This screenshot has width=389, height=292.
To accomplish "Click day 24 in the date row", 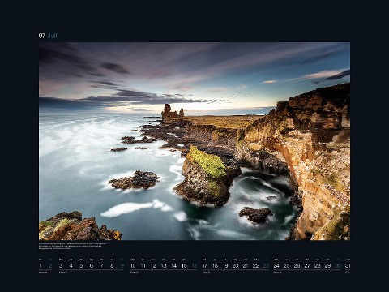I will (x=276, y=265).
